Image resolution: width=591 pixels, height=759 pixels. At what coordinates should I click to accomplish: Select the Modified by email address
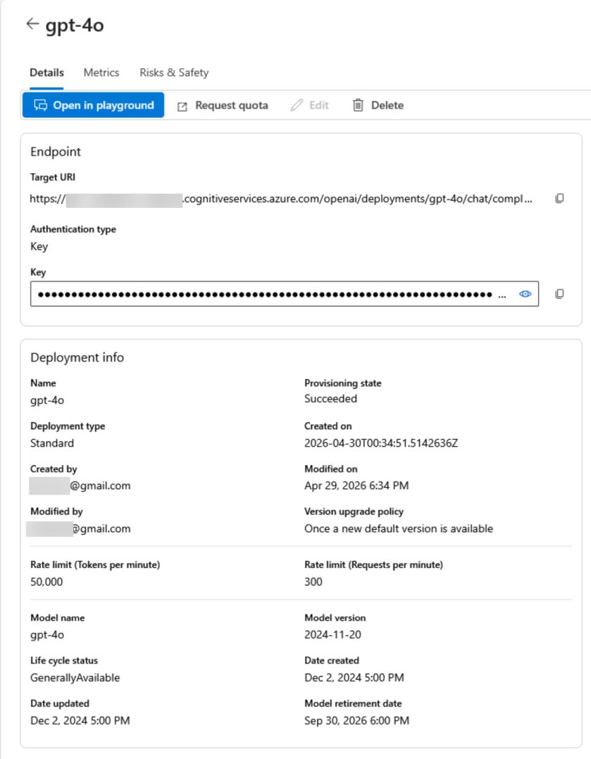pyautogui.click(x=79, y=529)
